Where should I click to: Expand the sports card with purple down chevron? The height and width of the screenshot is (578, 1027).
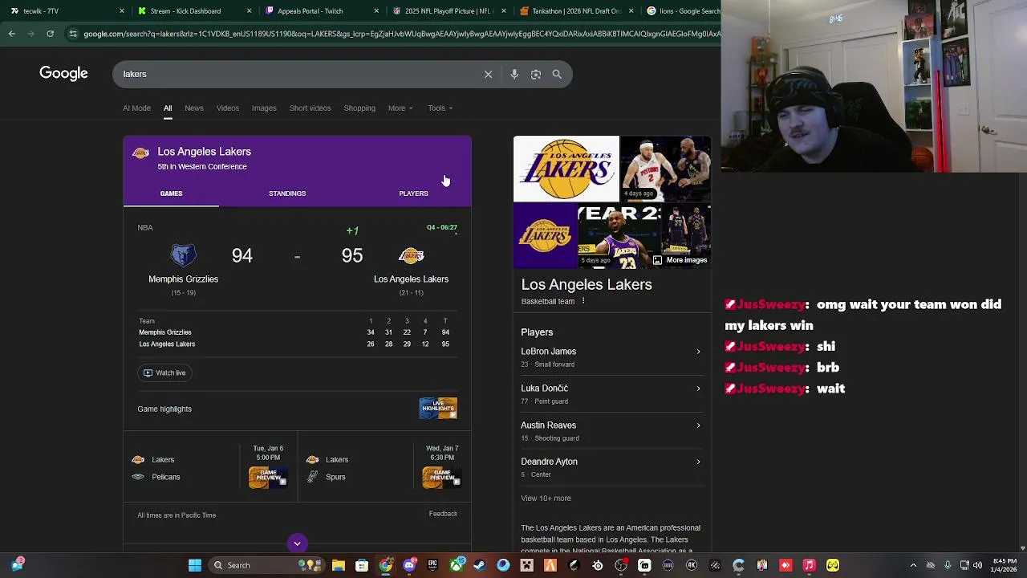click(297, 543)
